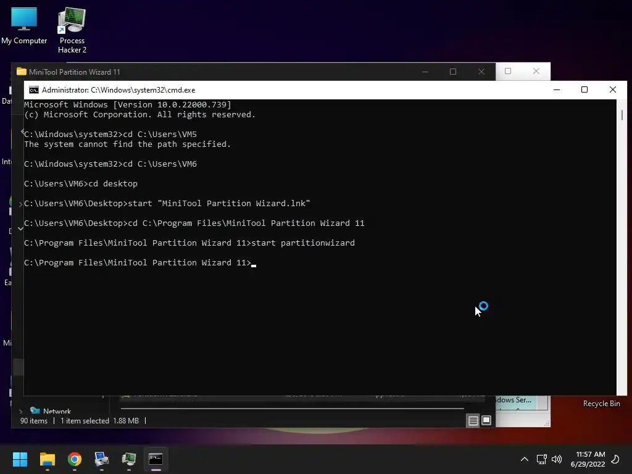Click '1 item selected 1.88 MB' status text
The width and height of the screenshot is (632, 474).
[99, 421]
